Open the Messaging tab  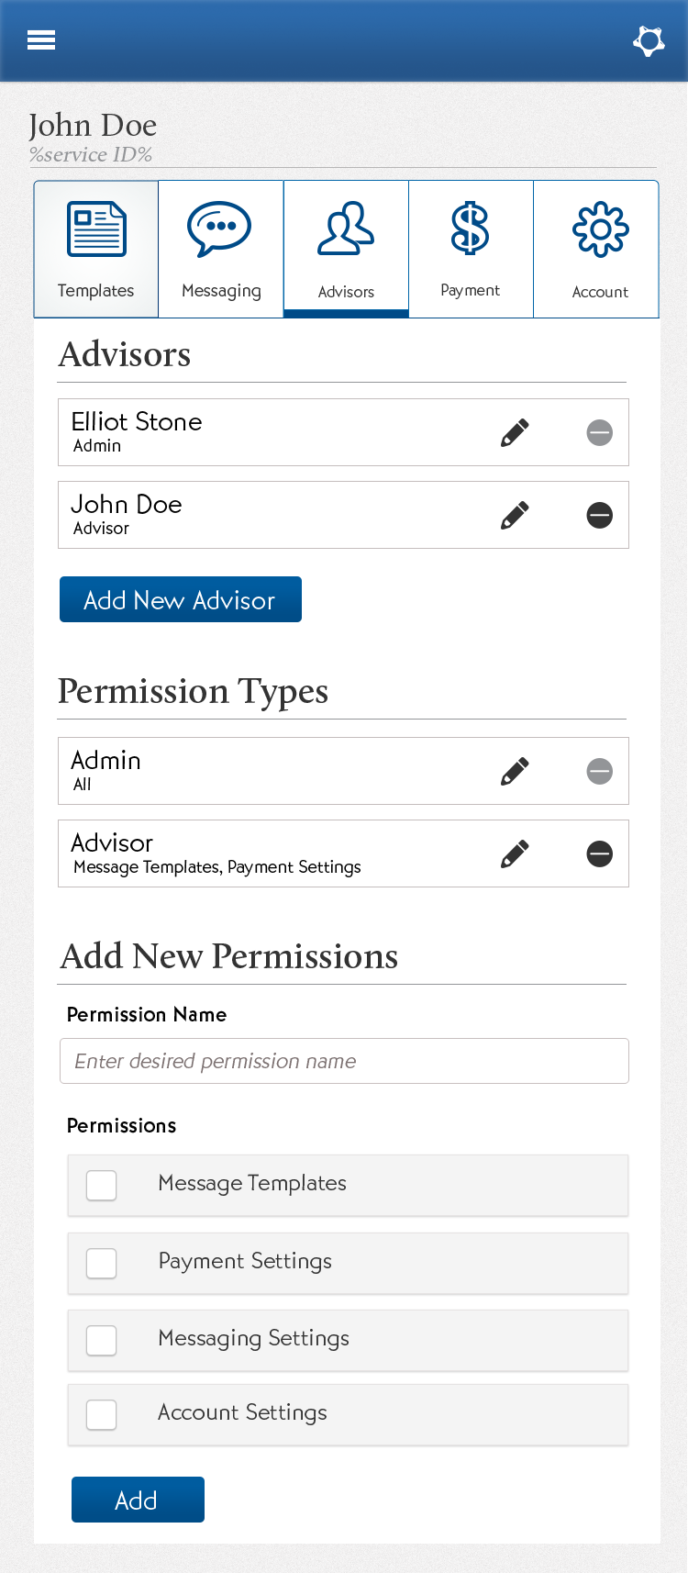[x=221, y=250]
